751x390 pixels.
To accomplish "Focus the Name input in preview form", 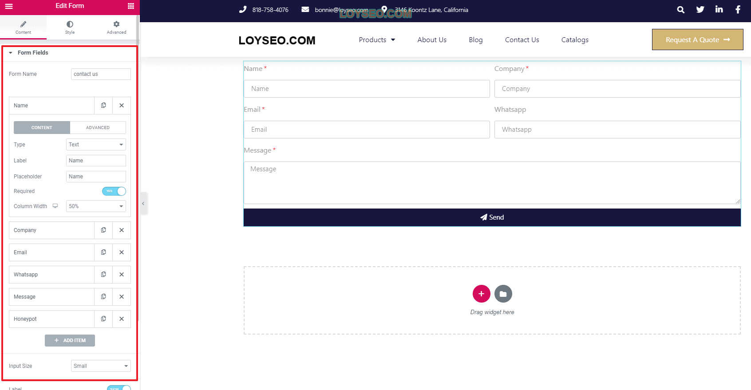I will click(367, 89).
